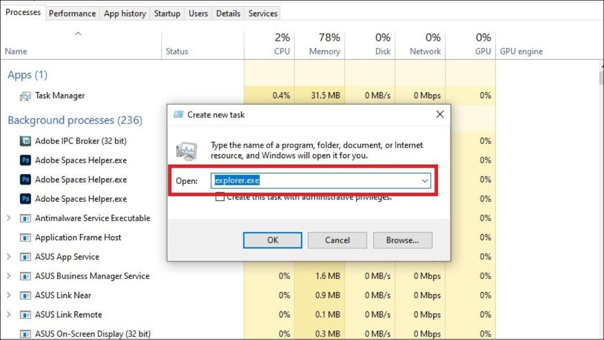Click the Application Frame Host icon
Image resolution: width=604 pixels, height=340 pixels.
25,237
